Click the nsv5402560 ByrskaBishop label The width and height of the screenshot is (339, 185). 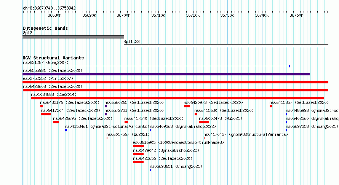click(x=312, y=118)
